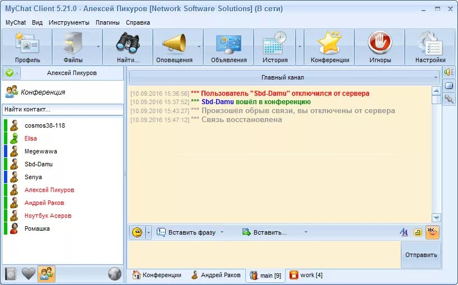Click the grey heart favorites icon
The width and height of the screenshot is (458, 285).
point(29,274)
